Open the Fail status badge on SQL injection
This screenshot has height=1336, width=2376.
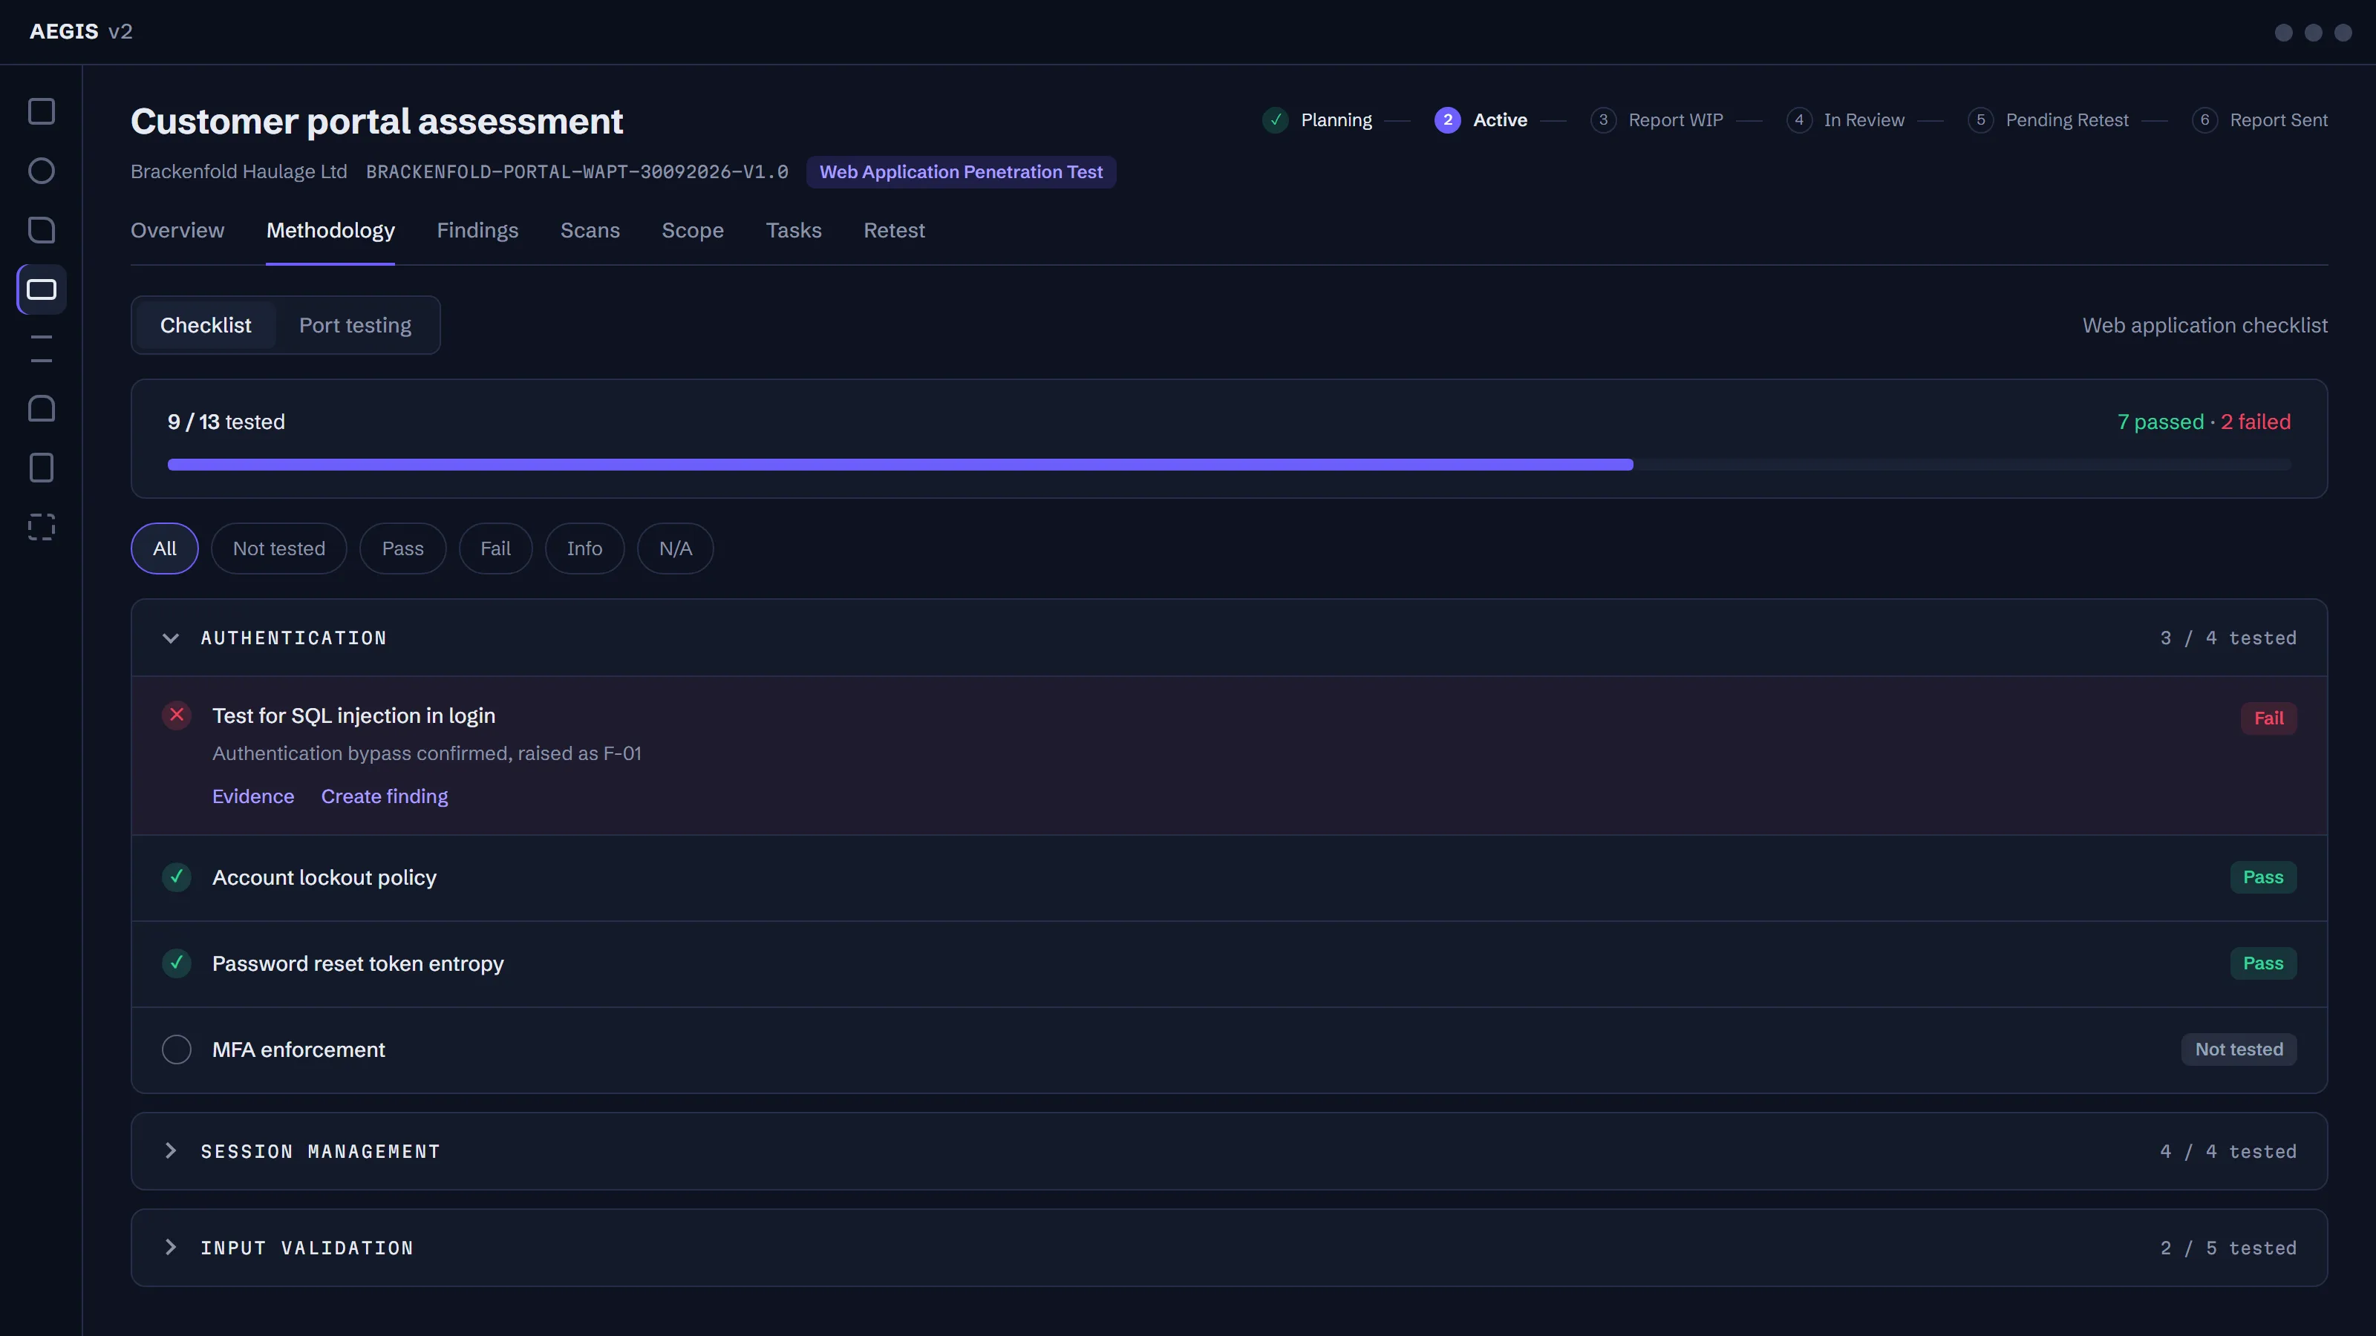click(x=2268, y=718)
